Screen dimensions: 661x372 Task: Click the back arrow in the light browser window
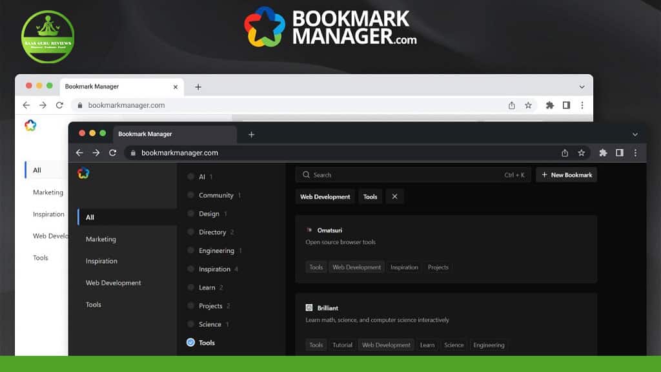pos(26,105)
